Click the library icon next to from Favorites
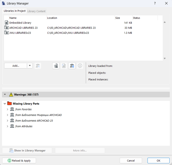This screenshot has width=172, height=165. 12,109
